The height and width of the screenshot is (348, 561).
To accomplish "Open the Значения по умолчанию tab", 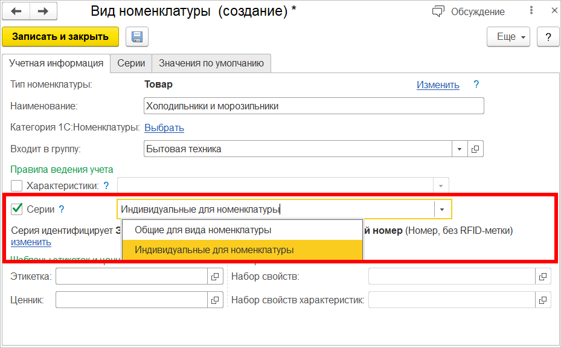I will coord(211,63).
